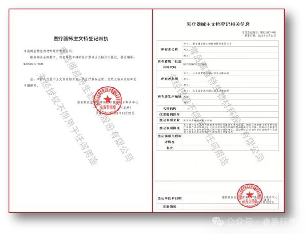This screenshot has width=306, height=234.
Task: Select the 登记事项专家审评情况 row label
Action: [169, 139]
